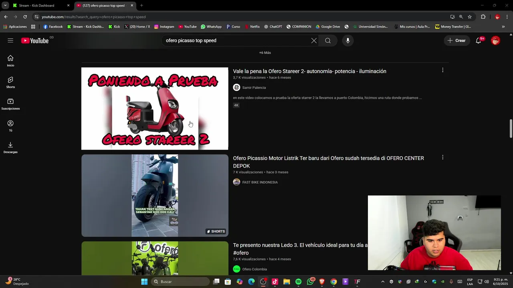This screenshot has height=288, width=513.
Task: Open Shorts from the sidebar
Action: pos(10,82)
